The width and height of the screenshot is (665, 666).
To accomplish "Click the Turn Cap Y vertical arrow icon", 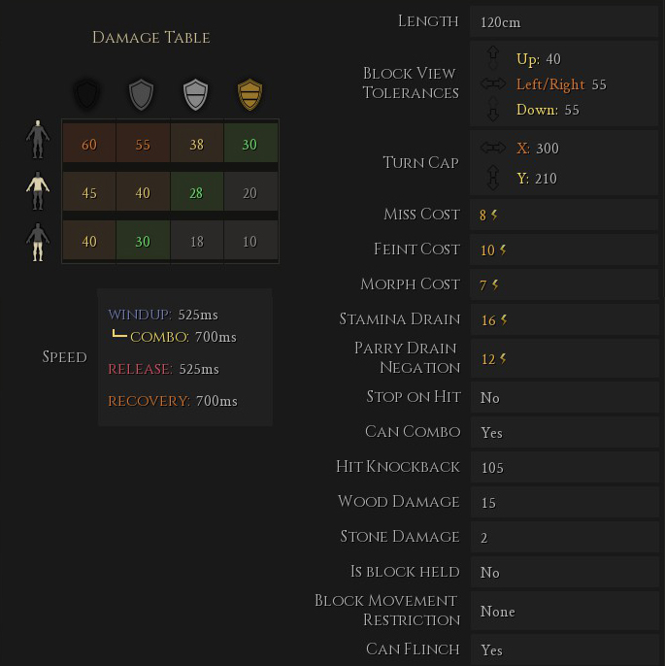I will (493, 178).
